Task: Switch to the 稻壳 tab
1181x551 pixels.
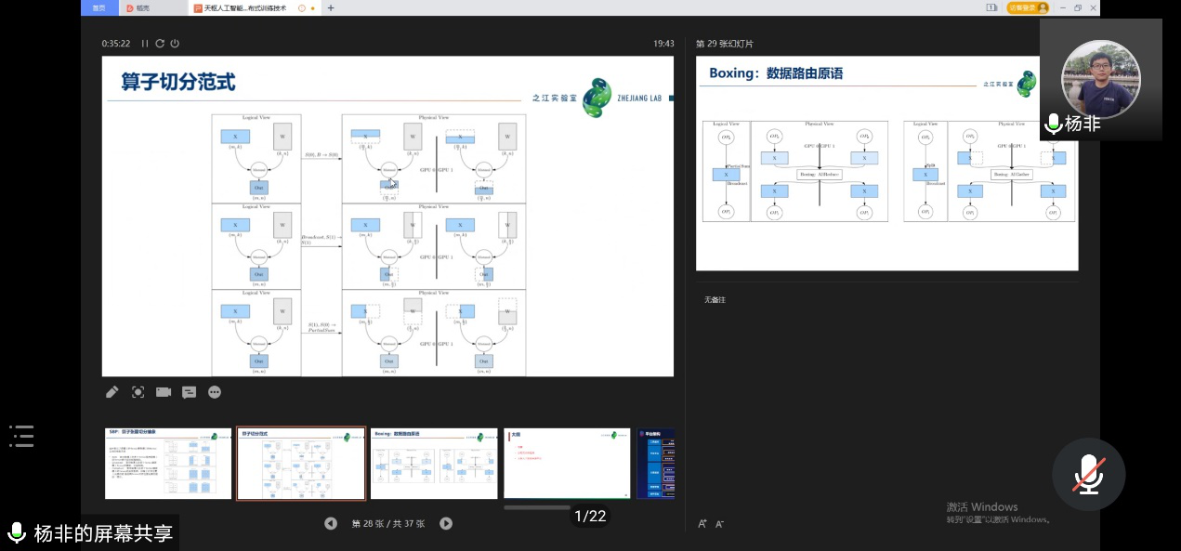Action: coord(139,8)
